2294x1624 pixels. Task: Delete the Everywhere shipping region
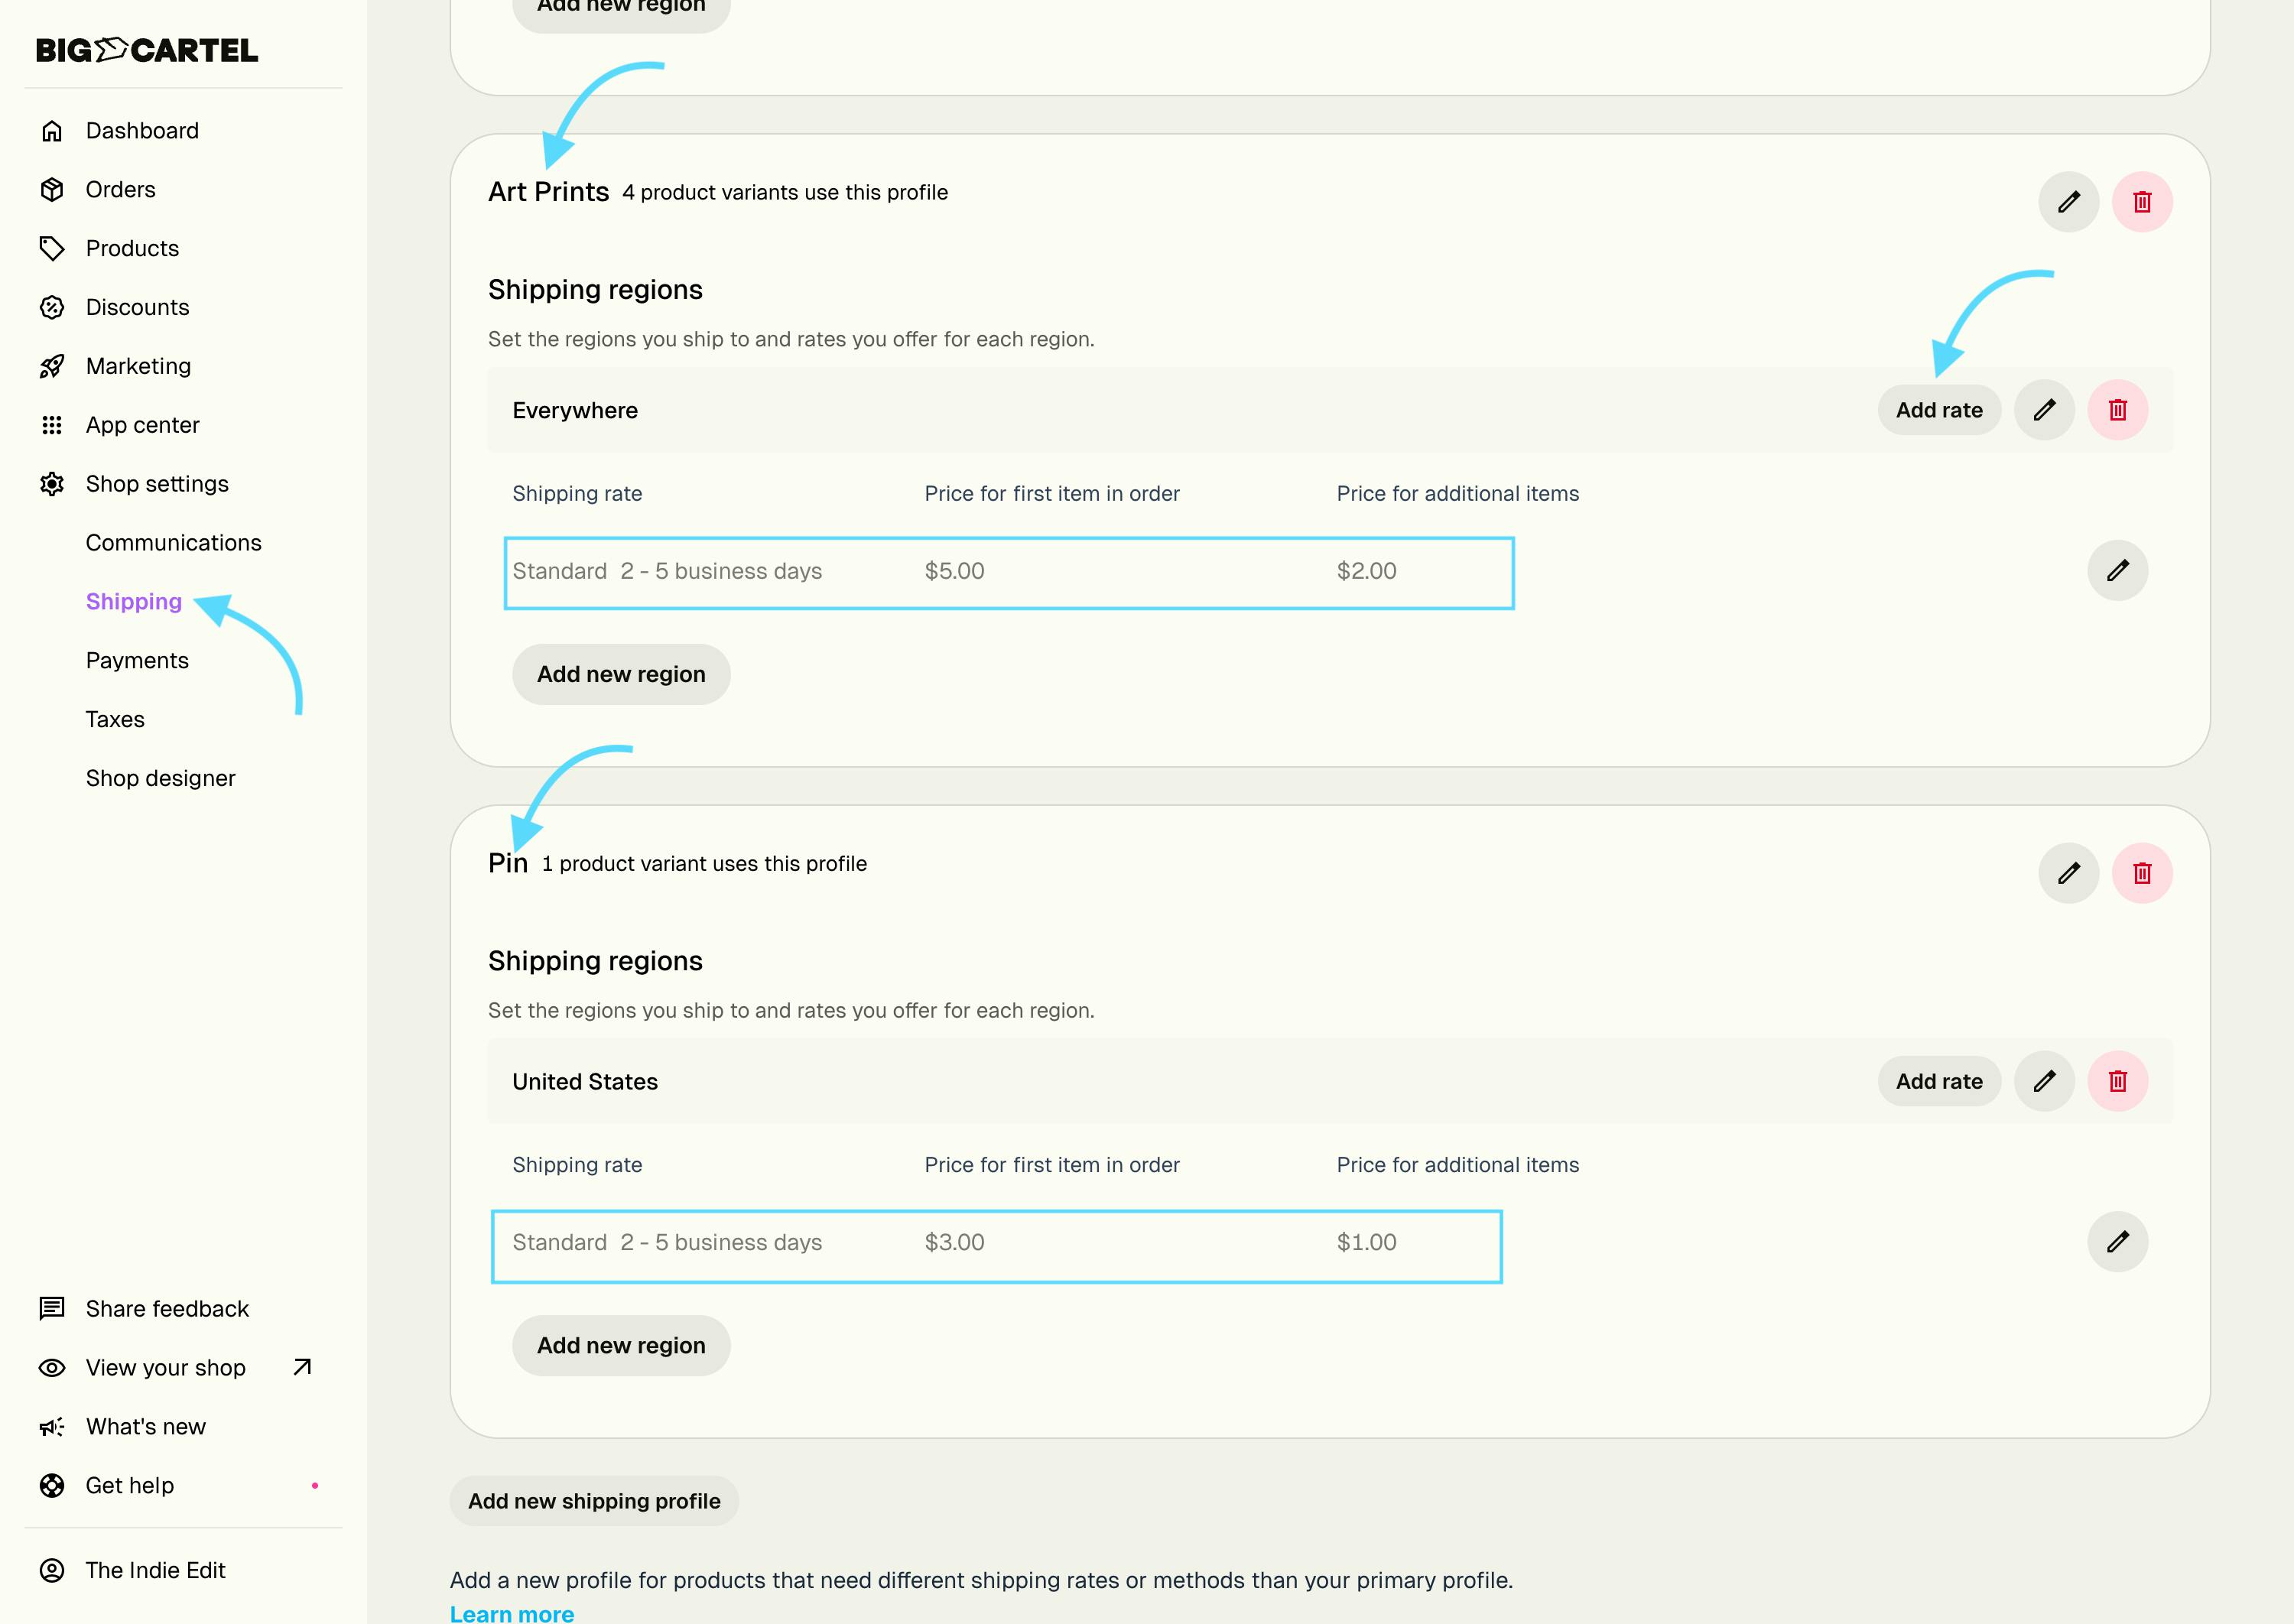2117,410
